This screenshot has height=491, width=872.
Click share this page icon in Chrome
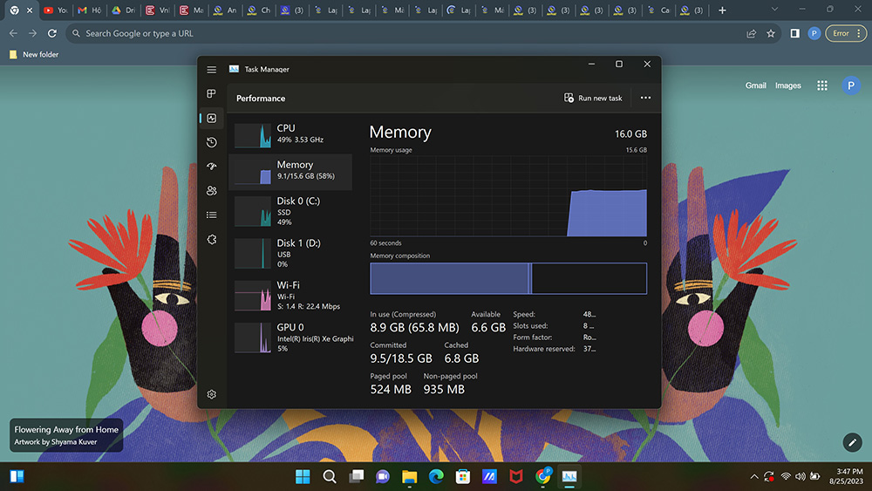[752, 33]
